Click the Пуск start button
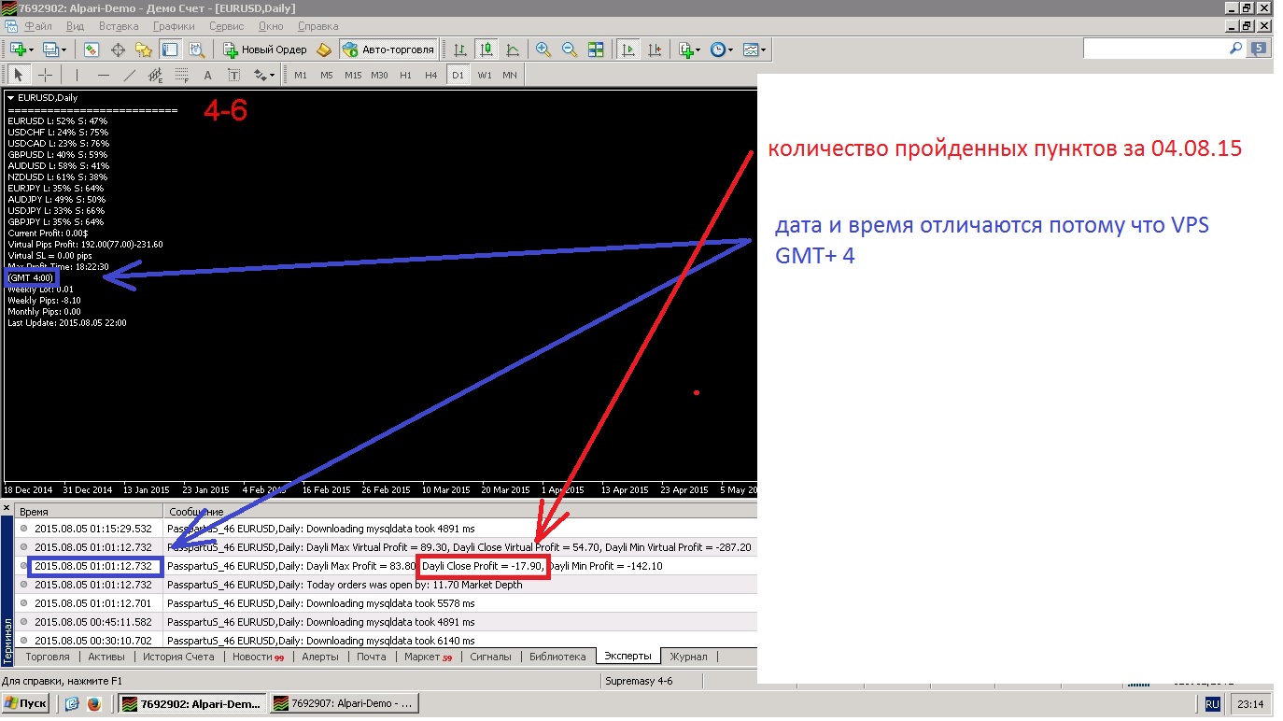 (x=26, y=704)
